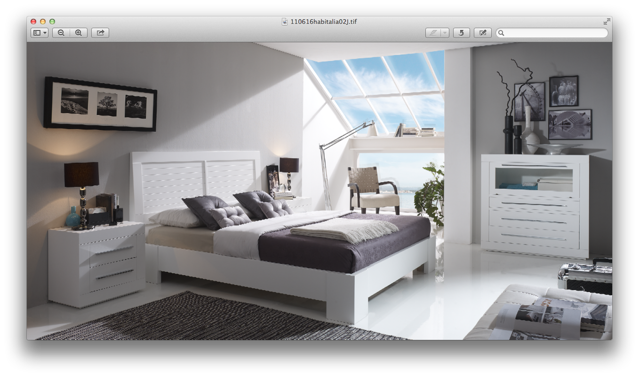The image size is (639, 377).
Task: Adjust zoom using the zoom control pair
Action: click(x=70, y=33)
